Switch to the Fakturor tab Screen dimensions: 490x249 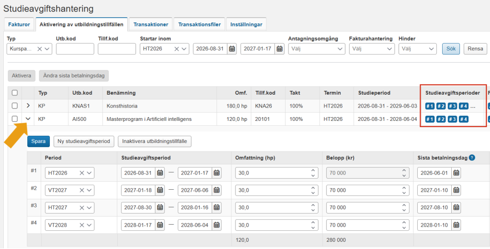[x=19, y=24]
